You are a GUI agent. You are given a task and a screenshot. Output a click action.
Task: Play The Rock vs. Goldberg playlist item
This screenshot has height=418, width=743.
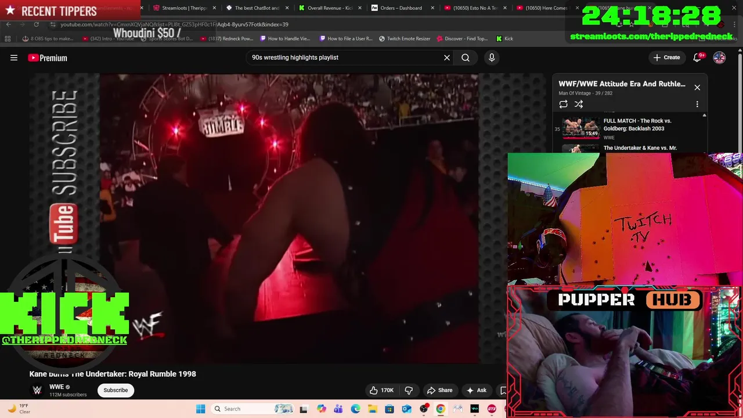click(637, 125)
